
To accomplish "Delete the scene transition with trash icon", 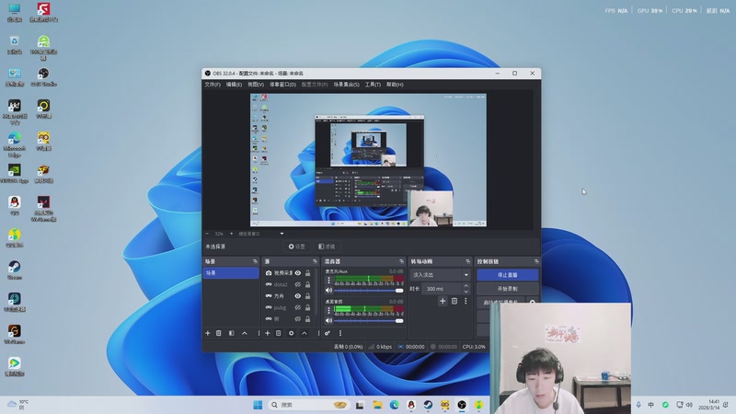I will tap(454, 301).
